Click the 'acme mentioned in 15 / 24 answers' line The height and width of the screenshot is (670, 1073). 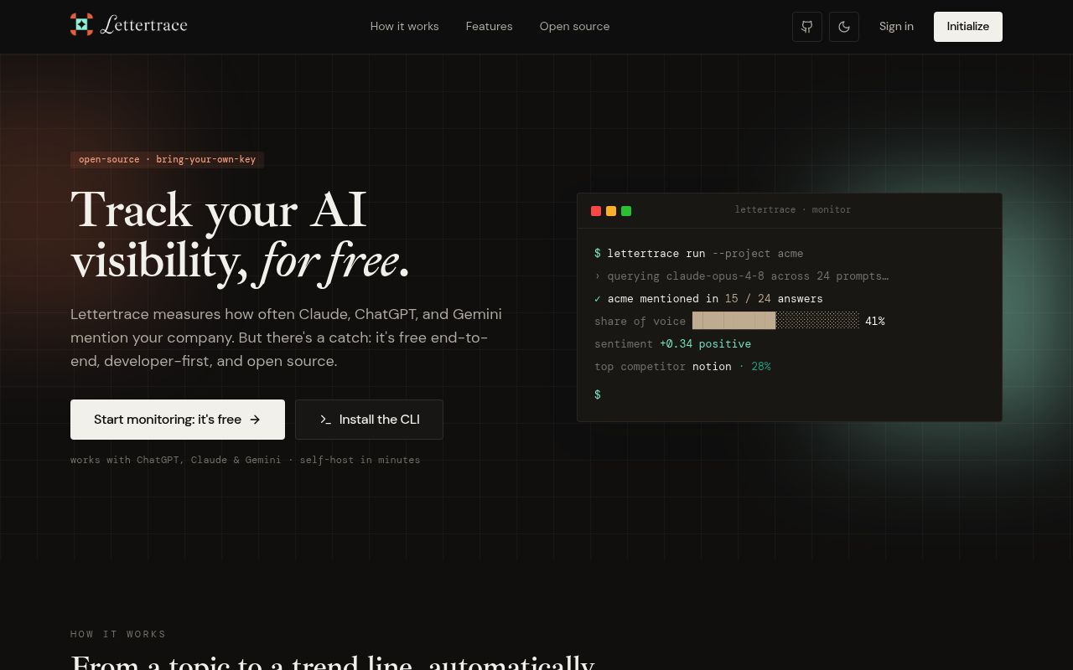[708, 298]
